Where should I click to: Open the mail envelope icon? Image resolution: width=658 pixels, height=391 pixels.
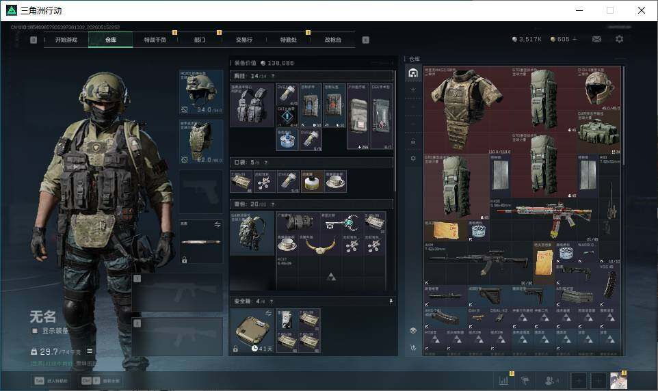click(596, 39)
